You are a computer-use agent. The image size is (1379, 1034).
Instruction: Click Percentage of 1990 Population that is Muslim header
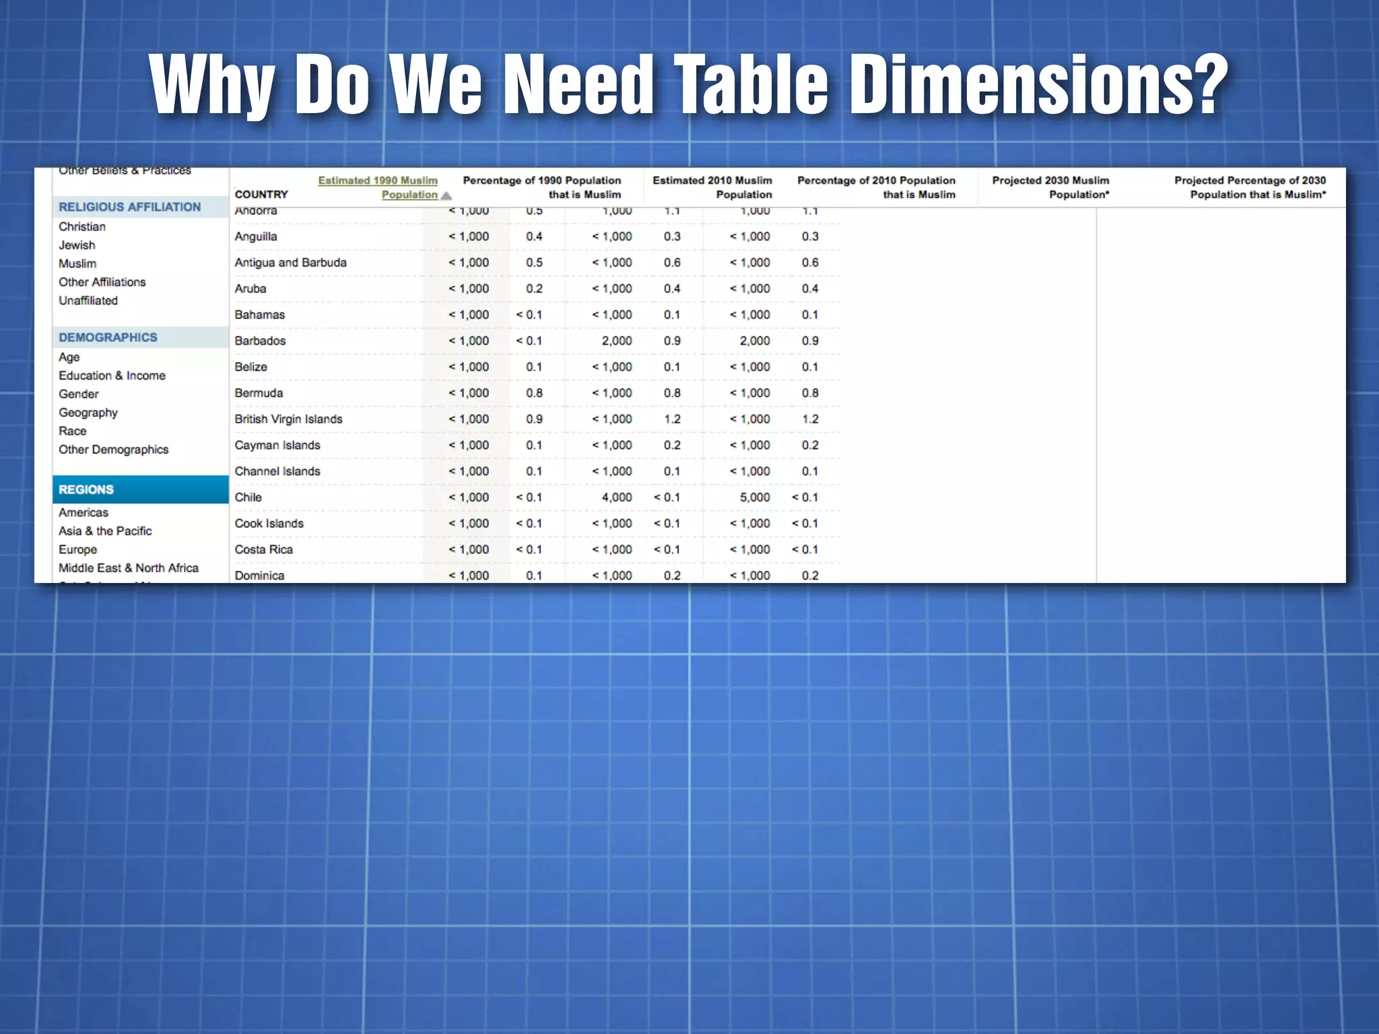[x=542, y=187]
